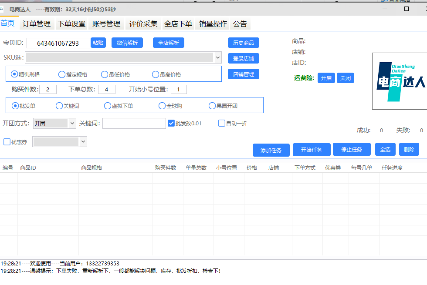The width and height of the screenshot is (427, 285).
Task: Open the 开团方式 dropdown
Action: (x=72, y=123)
